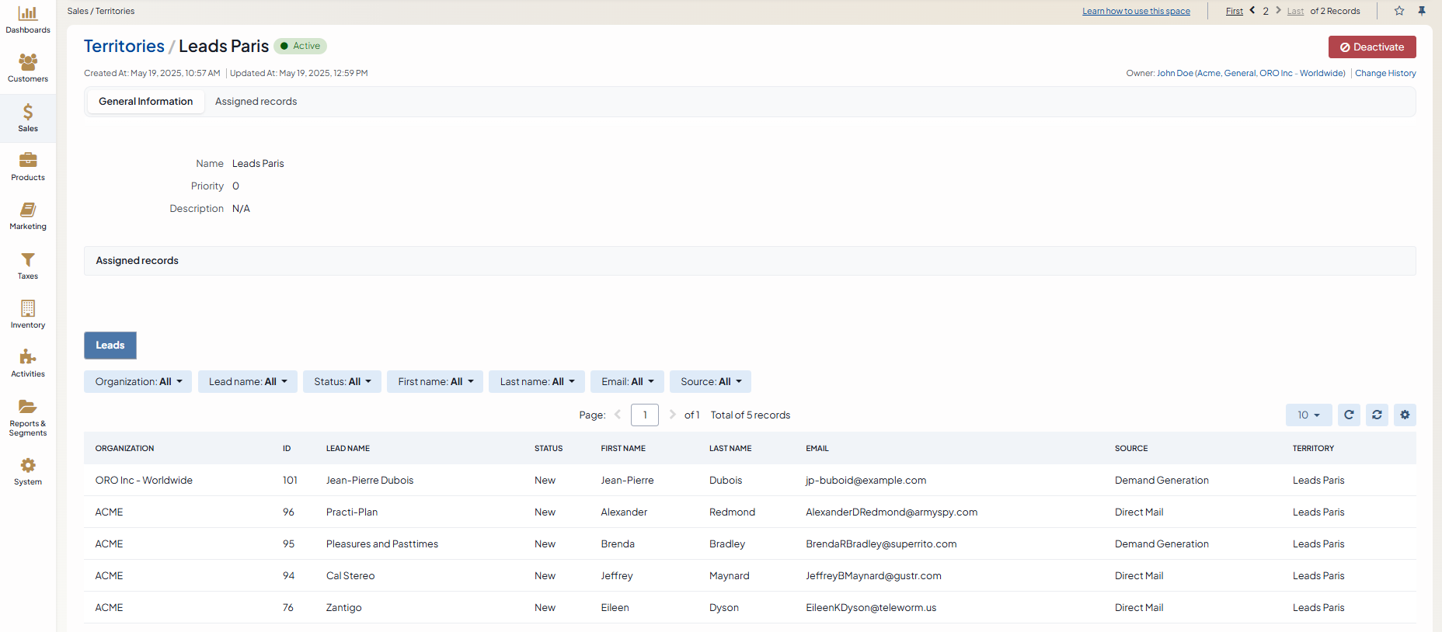Click the grid settings gear icon
Image resolution: width=1442 pixels, height=632 pixels.
click(1405, 415)
